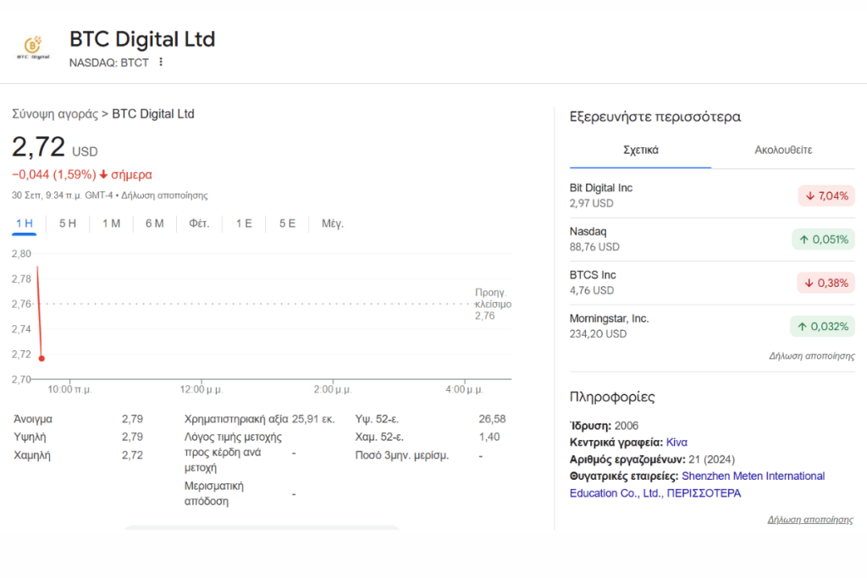
Task: Click the −0,044 (1,59%) change value
Action: tap(53, 174)
